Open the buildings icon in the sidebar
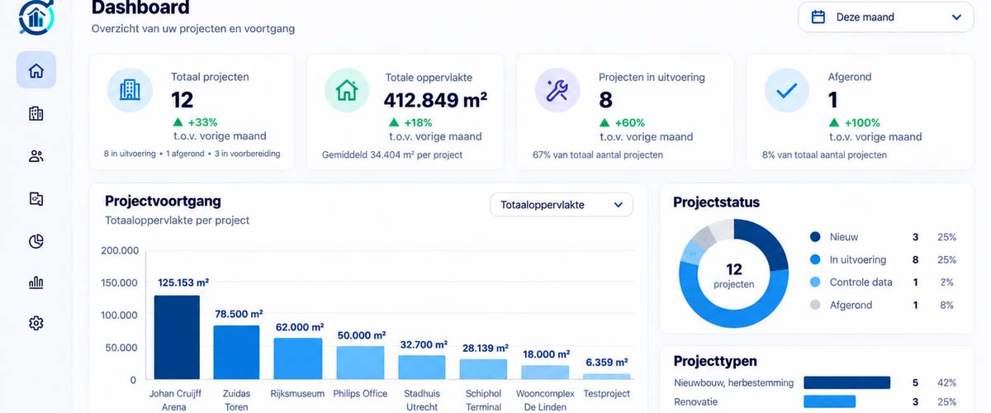This screenshot has height=413, width=991. (36, 114)
